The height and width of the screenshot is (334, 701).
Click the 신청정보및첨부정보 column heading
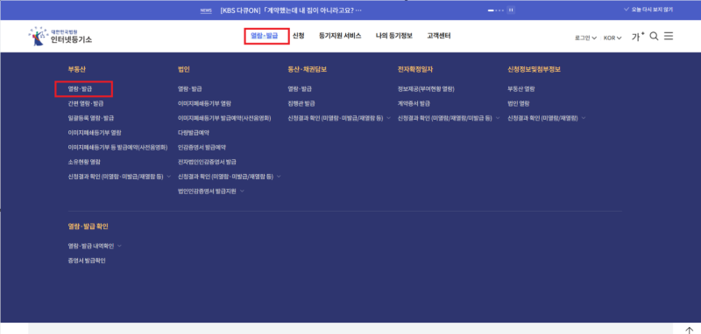tap(535, 70)
